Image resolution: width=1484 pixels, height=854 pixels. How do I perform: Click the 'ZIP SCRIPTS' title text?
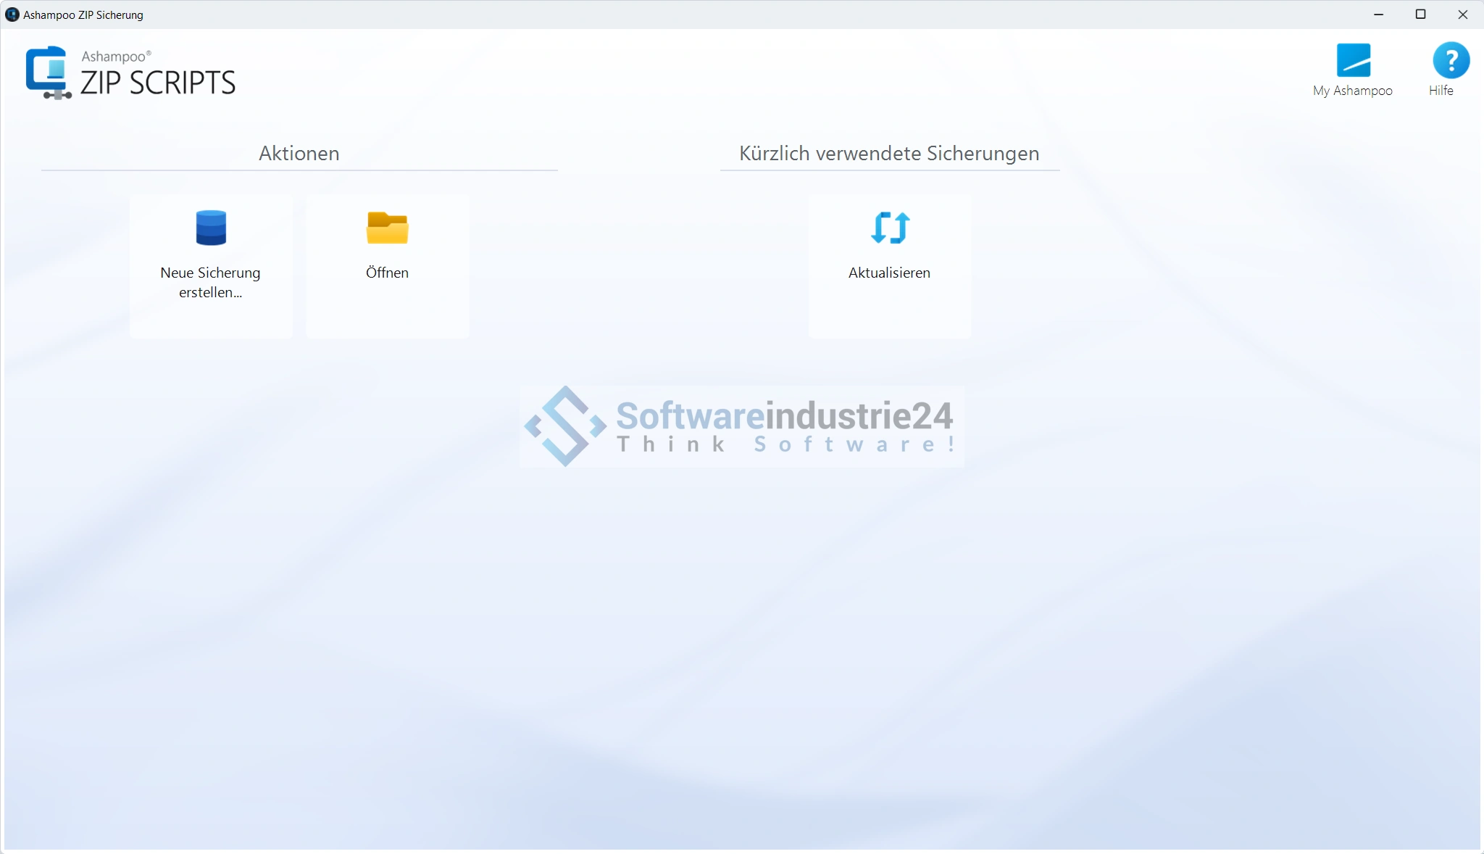tap(158, 83)
